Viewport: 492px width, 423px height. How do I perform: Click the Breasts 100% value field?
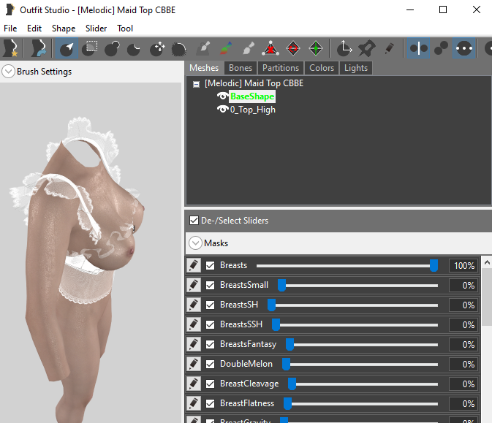(x=463, y=266)
